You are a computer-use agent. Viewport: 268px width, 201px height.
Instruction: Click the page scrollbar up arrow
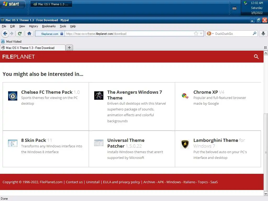[x=266, y=53]
